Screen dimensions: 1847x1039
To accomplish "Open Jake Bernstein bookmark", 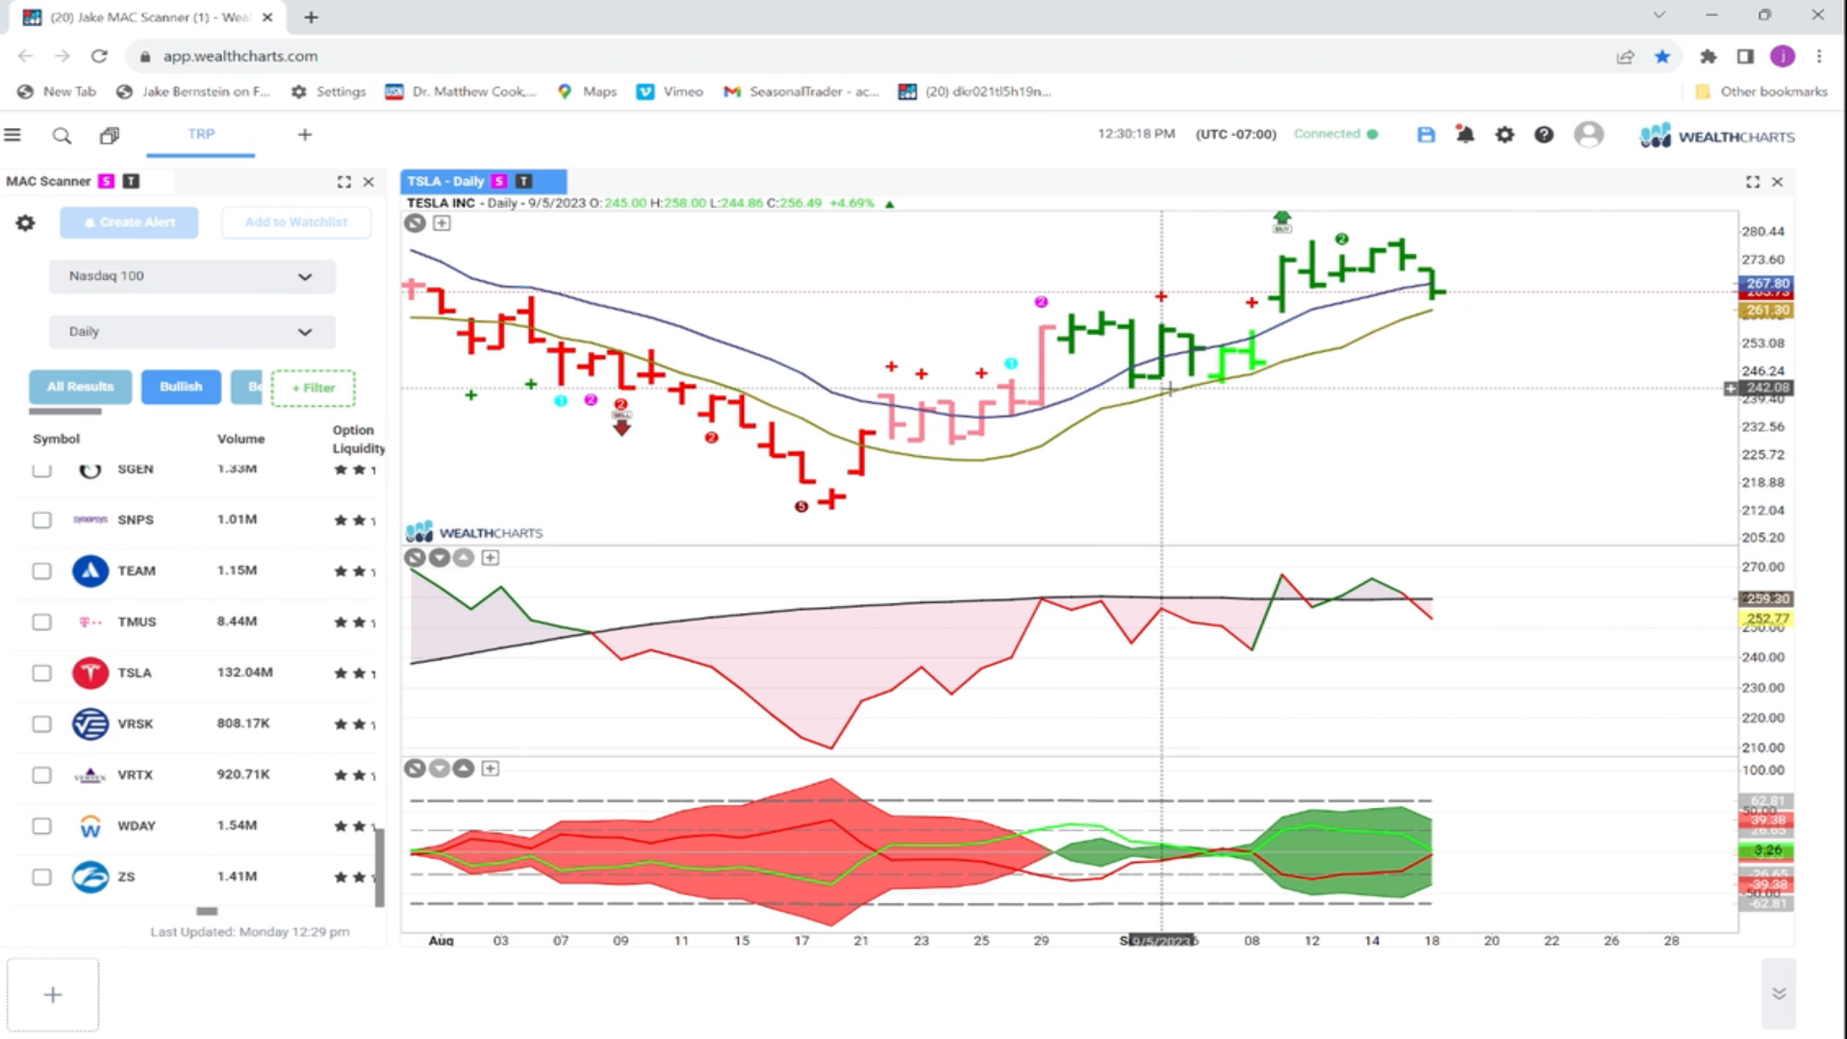I will [x=193, y=91].
